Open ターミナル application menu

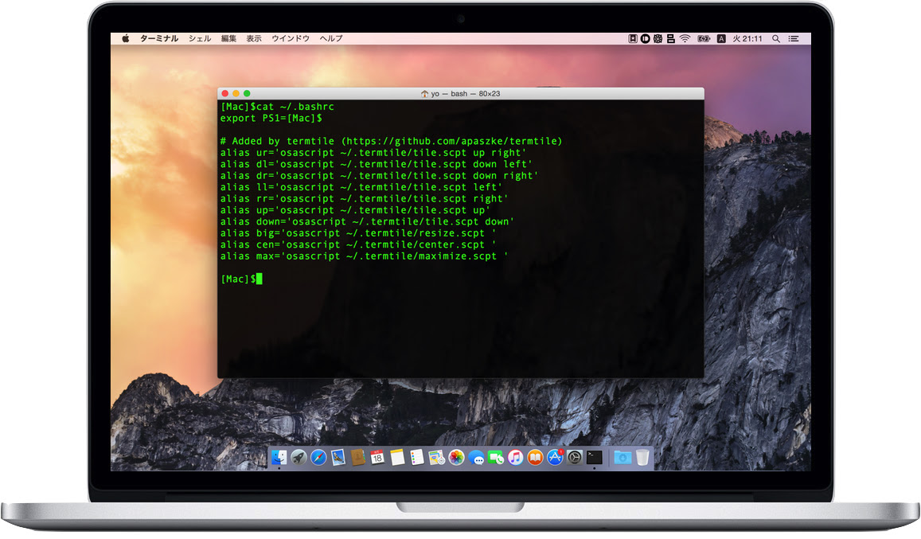pos(158,38)
